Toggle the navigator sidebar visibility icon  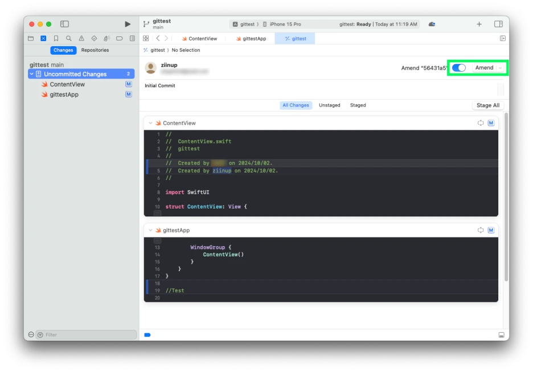[64, 24]
